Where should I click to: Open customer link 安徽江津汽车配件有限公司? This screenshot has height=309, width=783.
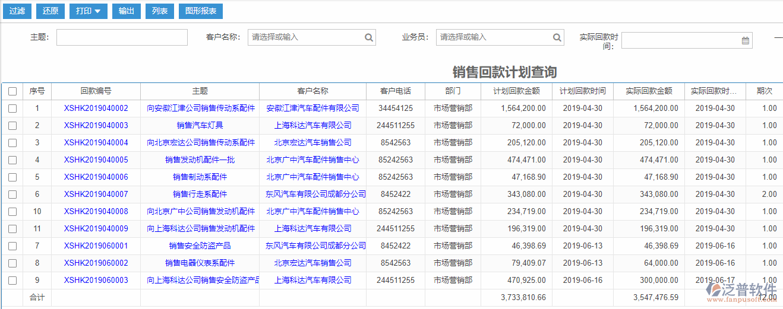(312, 109)
